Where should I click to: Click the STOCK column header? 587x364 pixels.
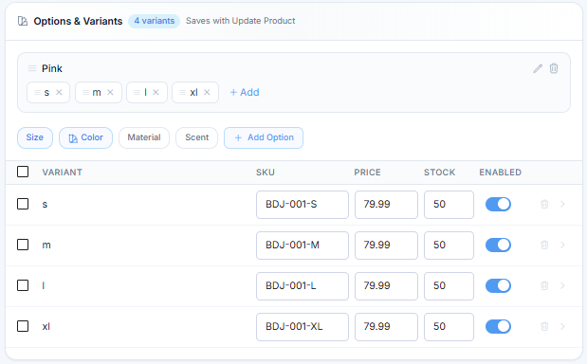(x=439, y=173)
